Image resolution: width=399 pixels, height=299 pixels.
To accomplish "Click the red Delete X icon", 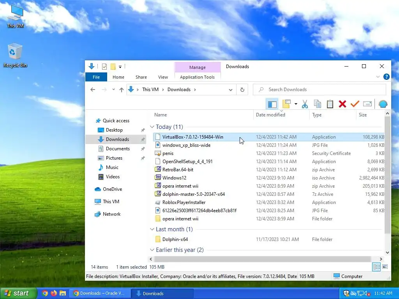I will (342, 104).
